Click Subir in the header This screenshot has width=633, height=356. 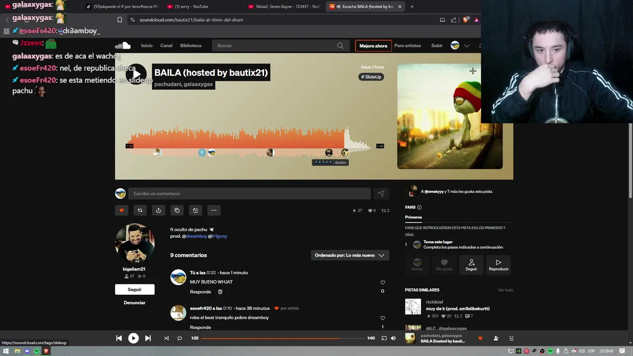pos(437,45)
